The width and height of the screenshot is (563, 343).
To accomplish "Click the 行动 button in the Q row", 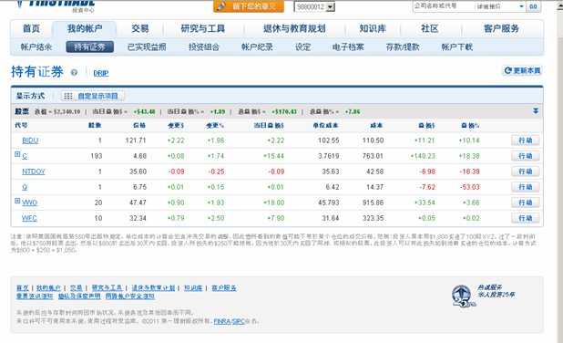I will 526,187.
